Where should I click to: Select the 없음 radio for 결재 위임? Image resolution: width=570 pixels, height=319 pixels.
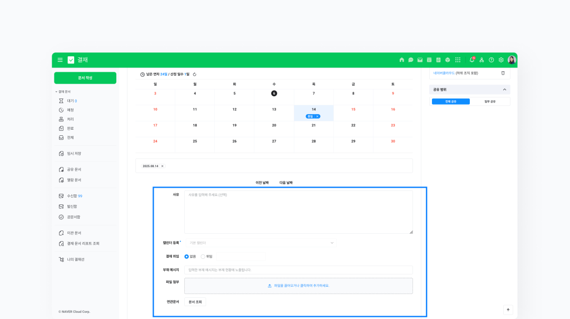[186, 257]
